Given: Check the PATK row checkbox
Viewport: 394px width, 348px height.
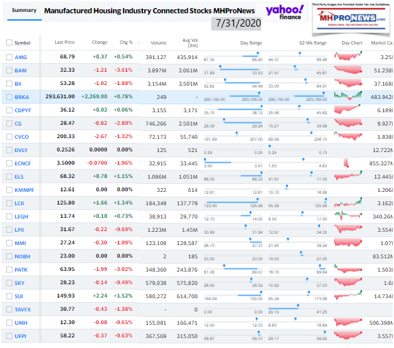Looking at the screenshot, I should pyautogui.click(x=9, y=270).
